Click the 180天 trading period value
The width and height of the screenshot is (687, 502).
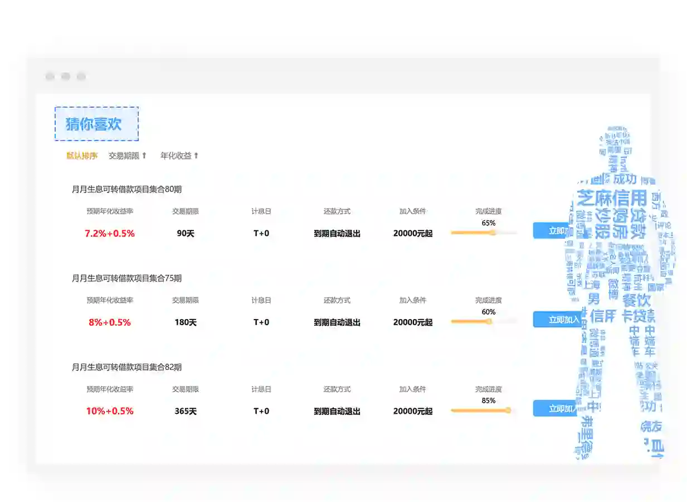coord(186,322)
